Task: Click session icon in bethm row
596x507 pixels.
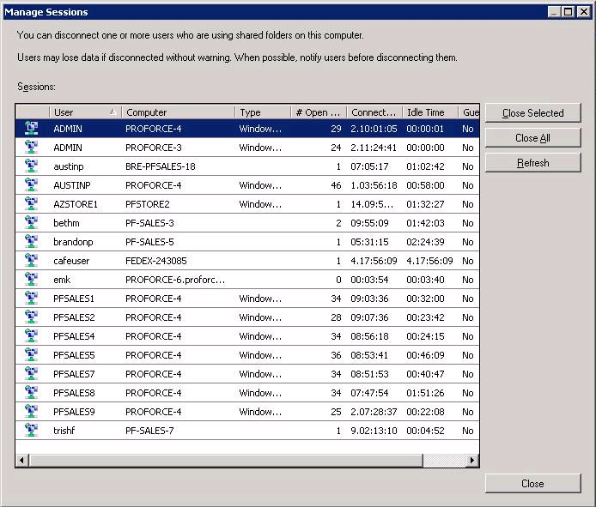Action: pyautogui.click(x=31, y=222)
